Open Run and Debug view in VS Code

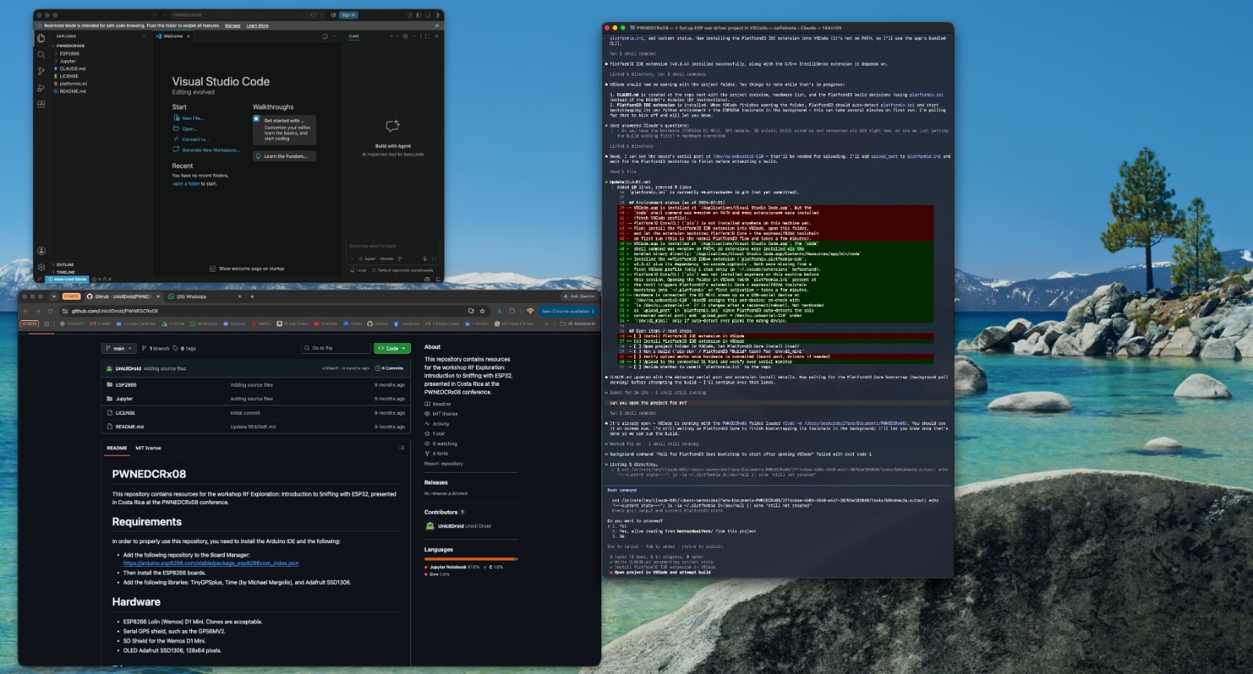click(41, 88)
